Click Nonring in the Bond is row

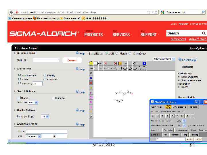[194, 135]
